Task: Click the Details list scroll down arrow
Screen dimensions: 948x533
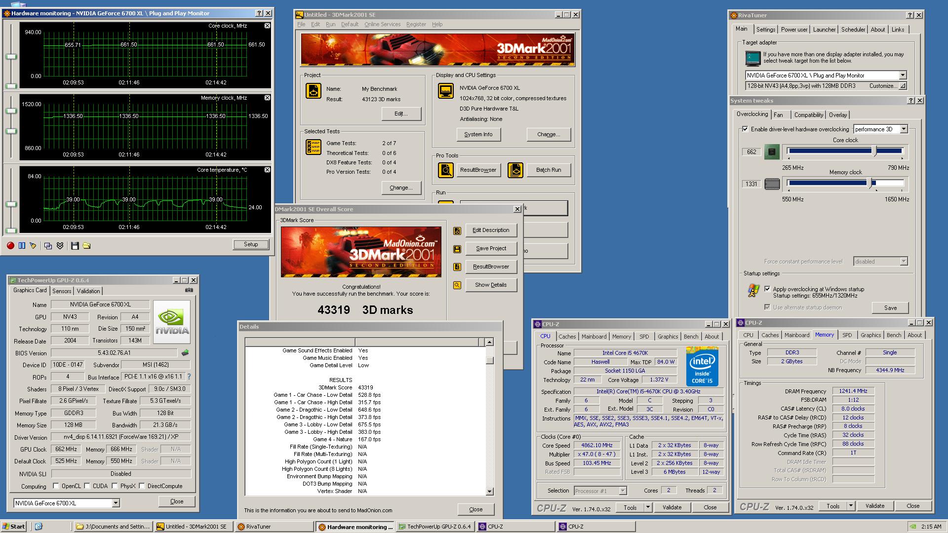Action: pos(489,491)
